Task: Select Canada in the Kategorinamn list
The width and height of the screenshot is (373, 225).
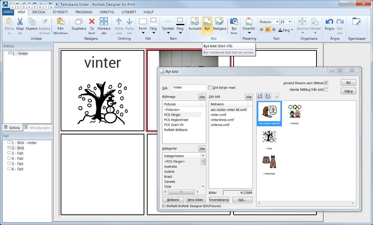Action: [169, 181]
